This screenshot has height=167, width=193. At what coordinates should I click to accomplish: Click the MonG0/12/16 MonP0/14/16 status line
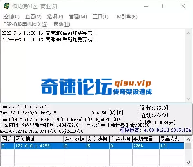(x=42, y=131)
